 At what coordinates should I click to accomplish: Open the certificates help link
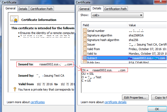[38, 102]
